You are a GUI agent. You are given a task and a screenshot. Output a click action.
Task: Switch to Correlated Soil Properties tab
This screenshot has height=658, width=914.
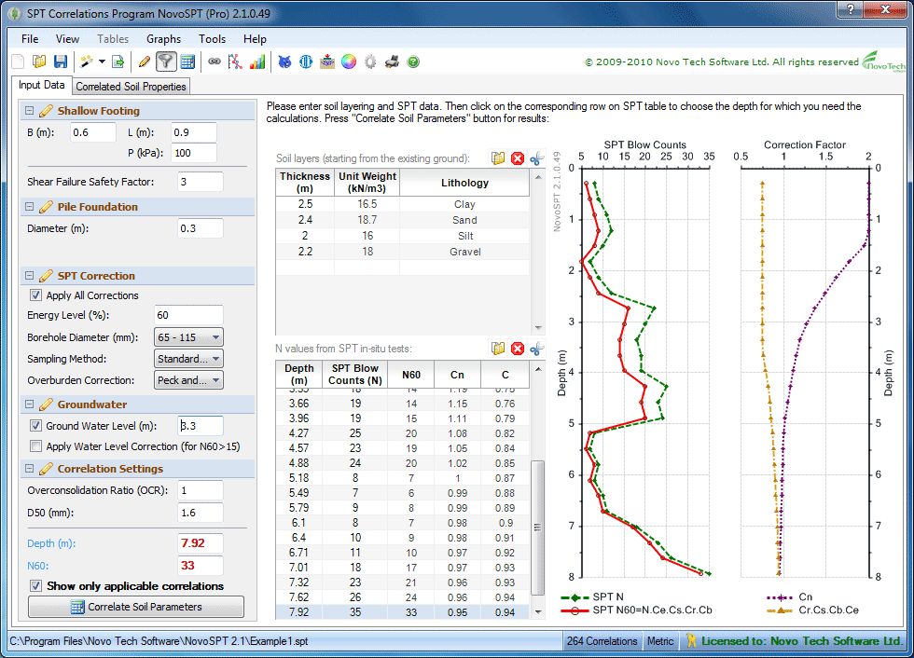tap(132, 86)
